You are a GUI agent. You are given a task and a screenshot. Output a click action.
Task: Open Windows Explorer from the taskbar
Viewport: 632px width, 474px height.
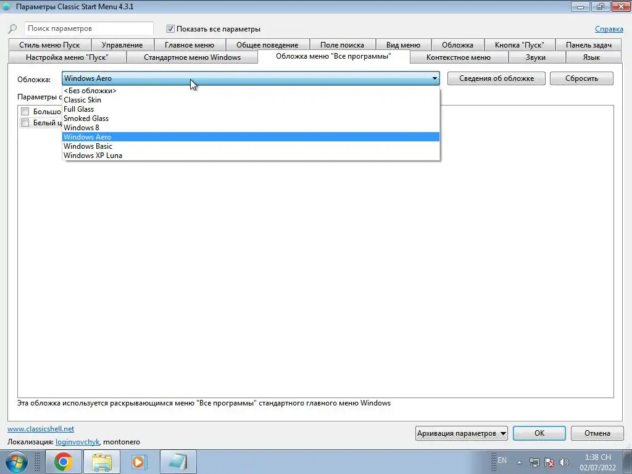click(102, 462)
